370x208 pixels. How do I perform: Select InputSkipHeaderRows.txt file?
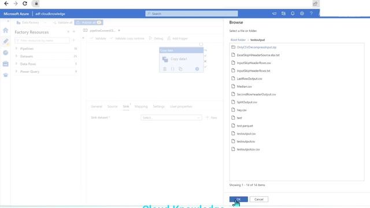pyautogui.click(x=253, y=70)
